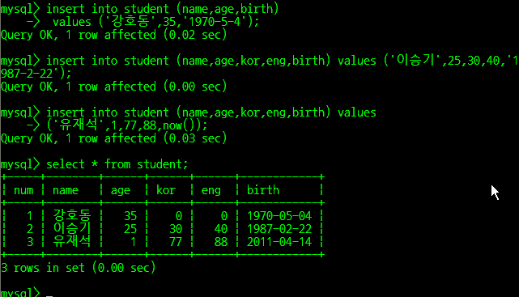Click the birth value 1970-05-04

(x=279, y=216)
